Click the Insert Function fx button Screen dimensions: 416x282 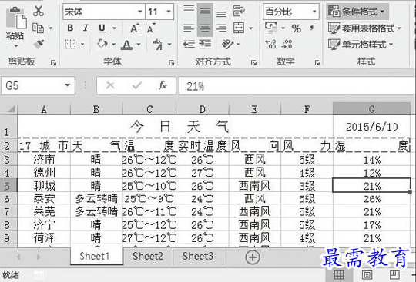[163, 85]
